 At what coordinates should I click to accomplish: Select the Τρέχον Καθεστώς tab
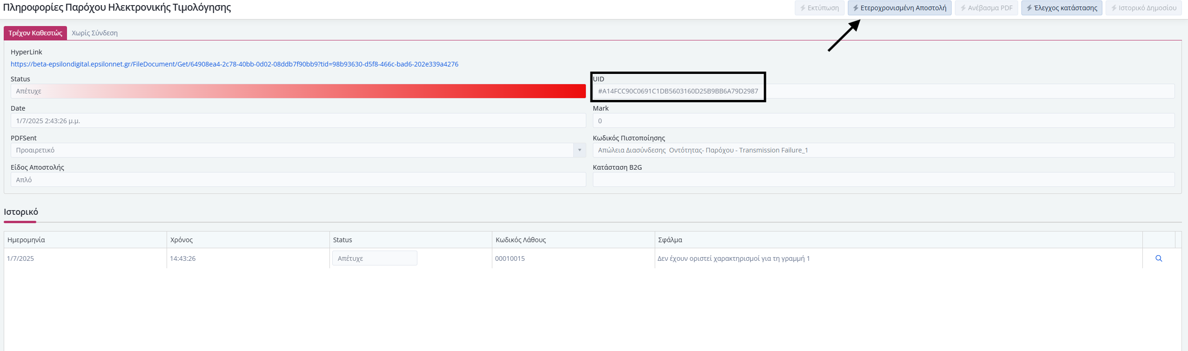(x=35, y=33)
